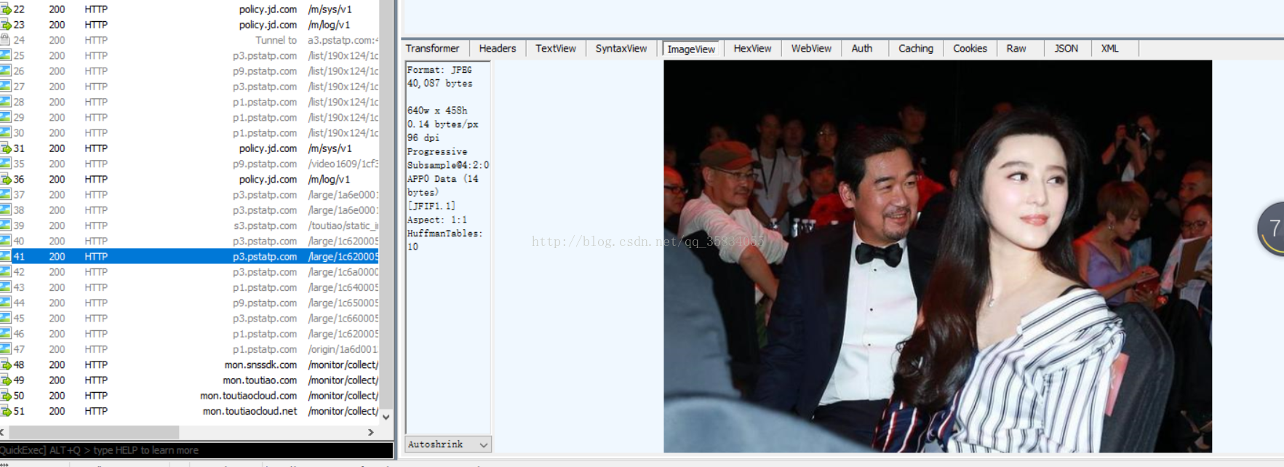
Task: Click the 'Progressive' info line
Action: click(x=437, y=151)
